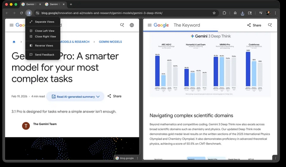Screen dimensions: 286x167
Task: Open the language globe icon in left view
Action: 132,25
